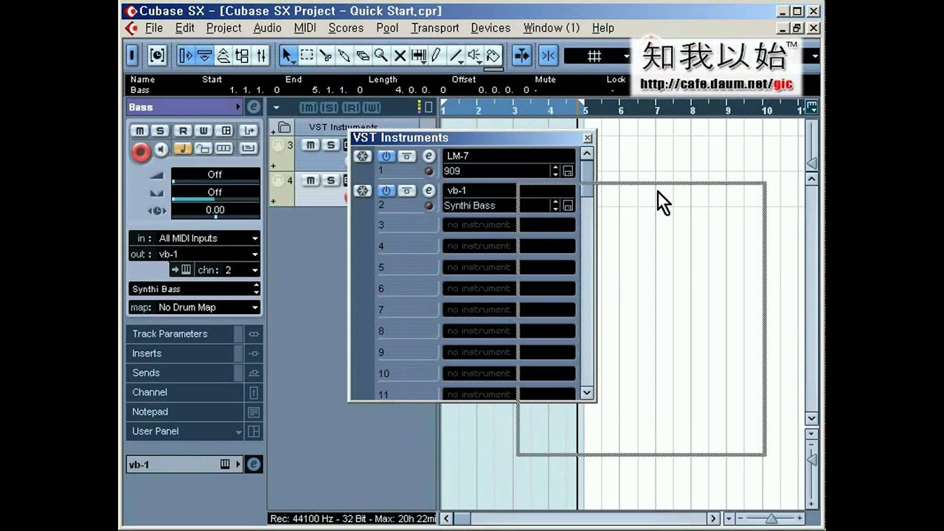Open the Project menu
The height and width of the screenshot is (531, 944).
[223, 28]
